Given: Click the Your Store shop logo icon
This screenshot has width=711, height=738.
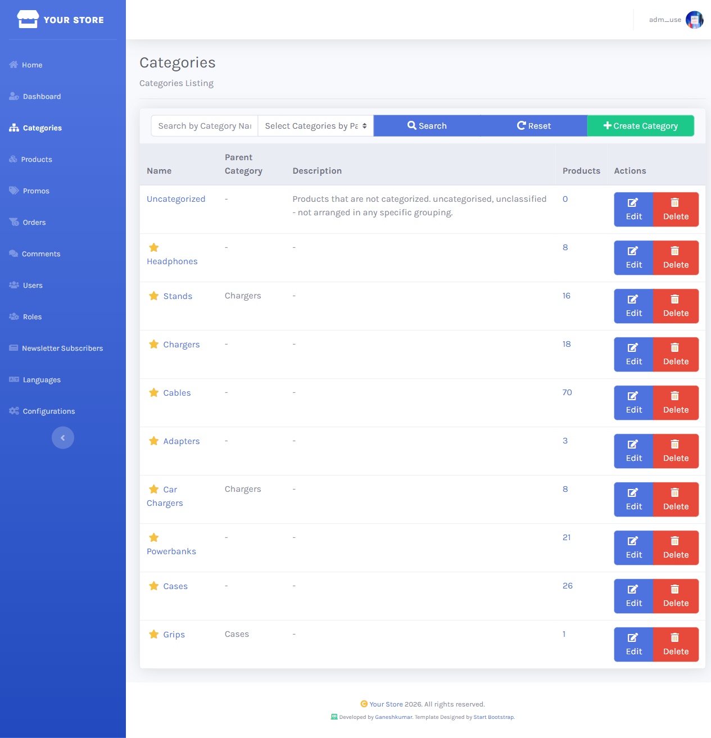Looking at the screenshot, I should pos(28,20).
